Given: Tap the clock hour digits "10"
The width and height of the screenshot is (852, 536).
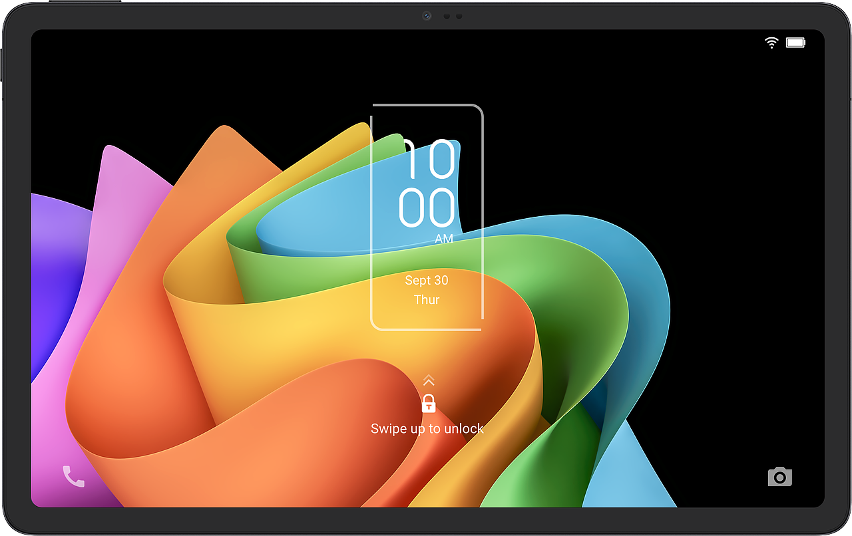Looking at the screenshot, I should tap(429, 160).
